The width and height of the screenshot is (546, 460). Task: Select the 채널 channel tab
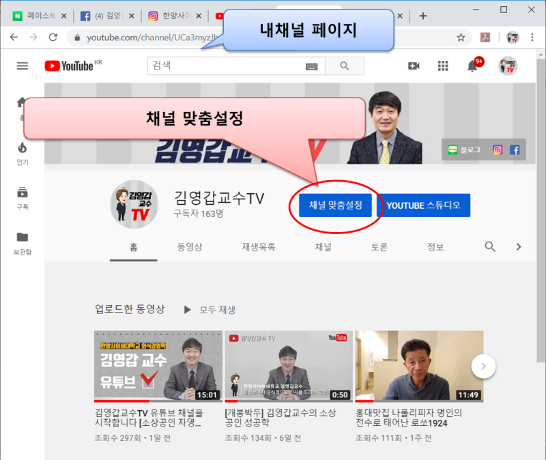click(323, 247)
